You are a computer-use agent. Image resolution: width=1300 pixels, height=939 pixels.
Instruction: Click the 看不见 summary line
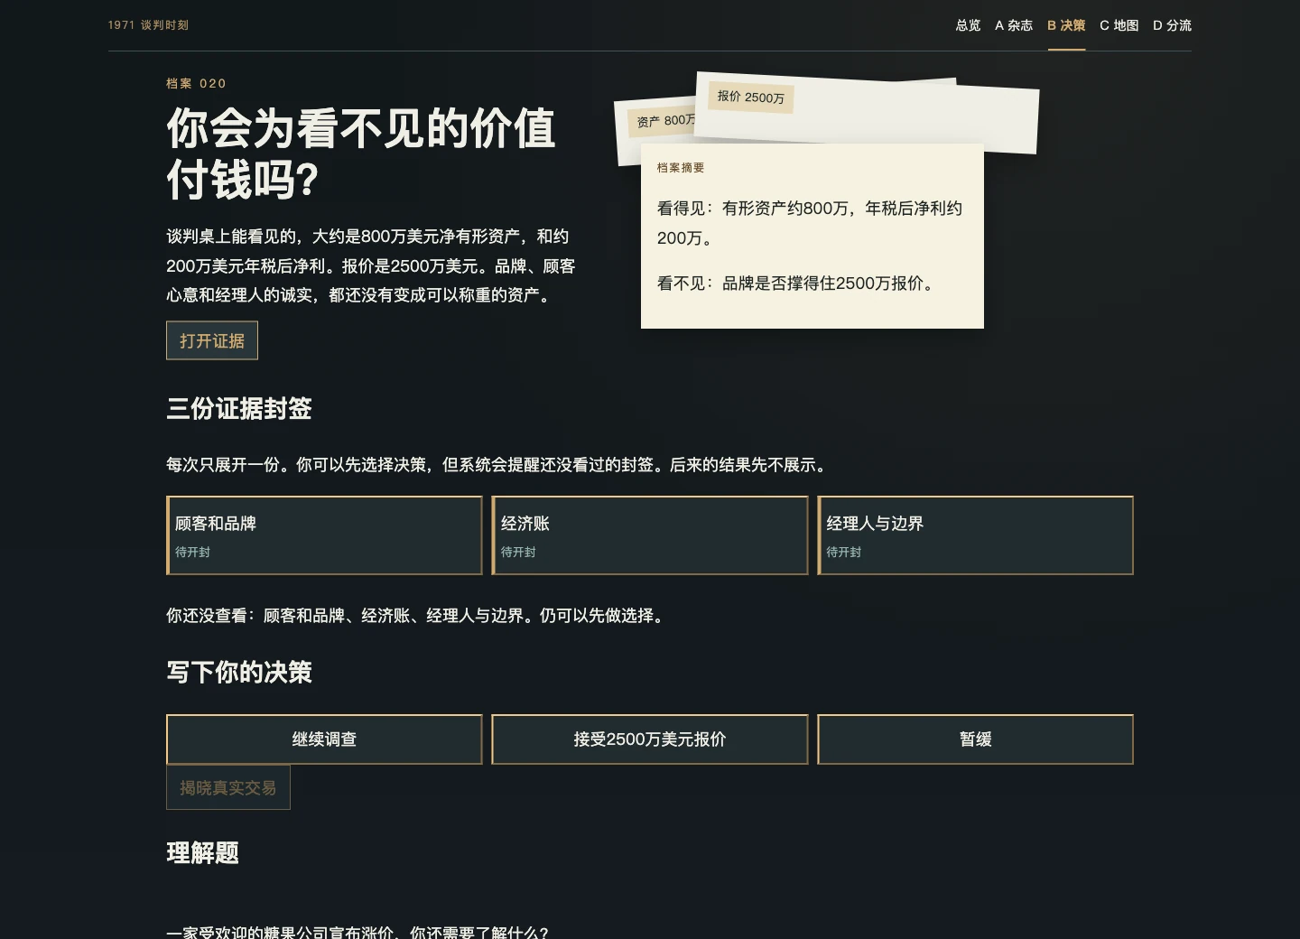coord(798,284)
